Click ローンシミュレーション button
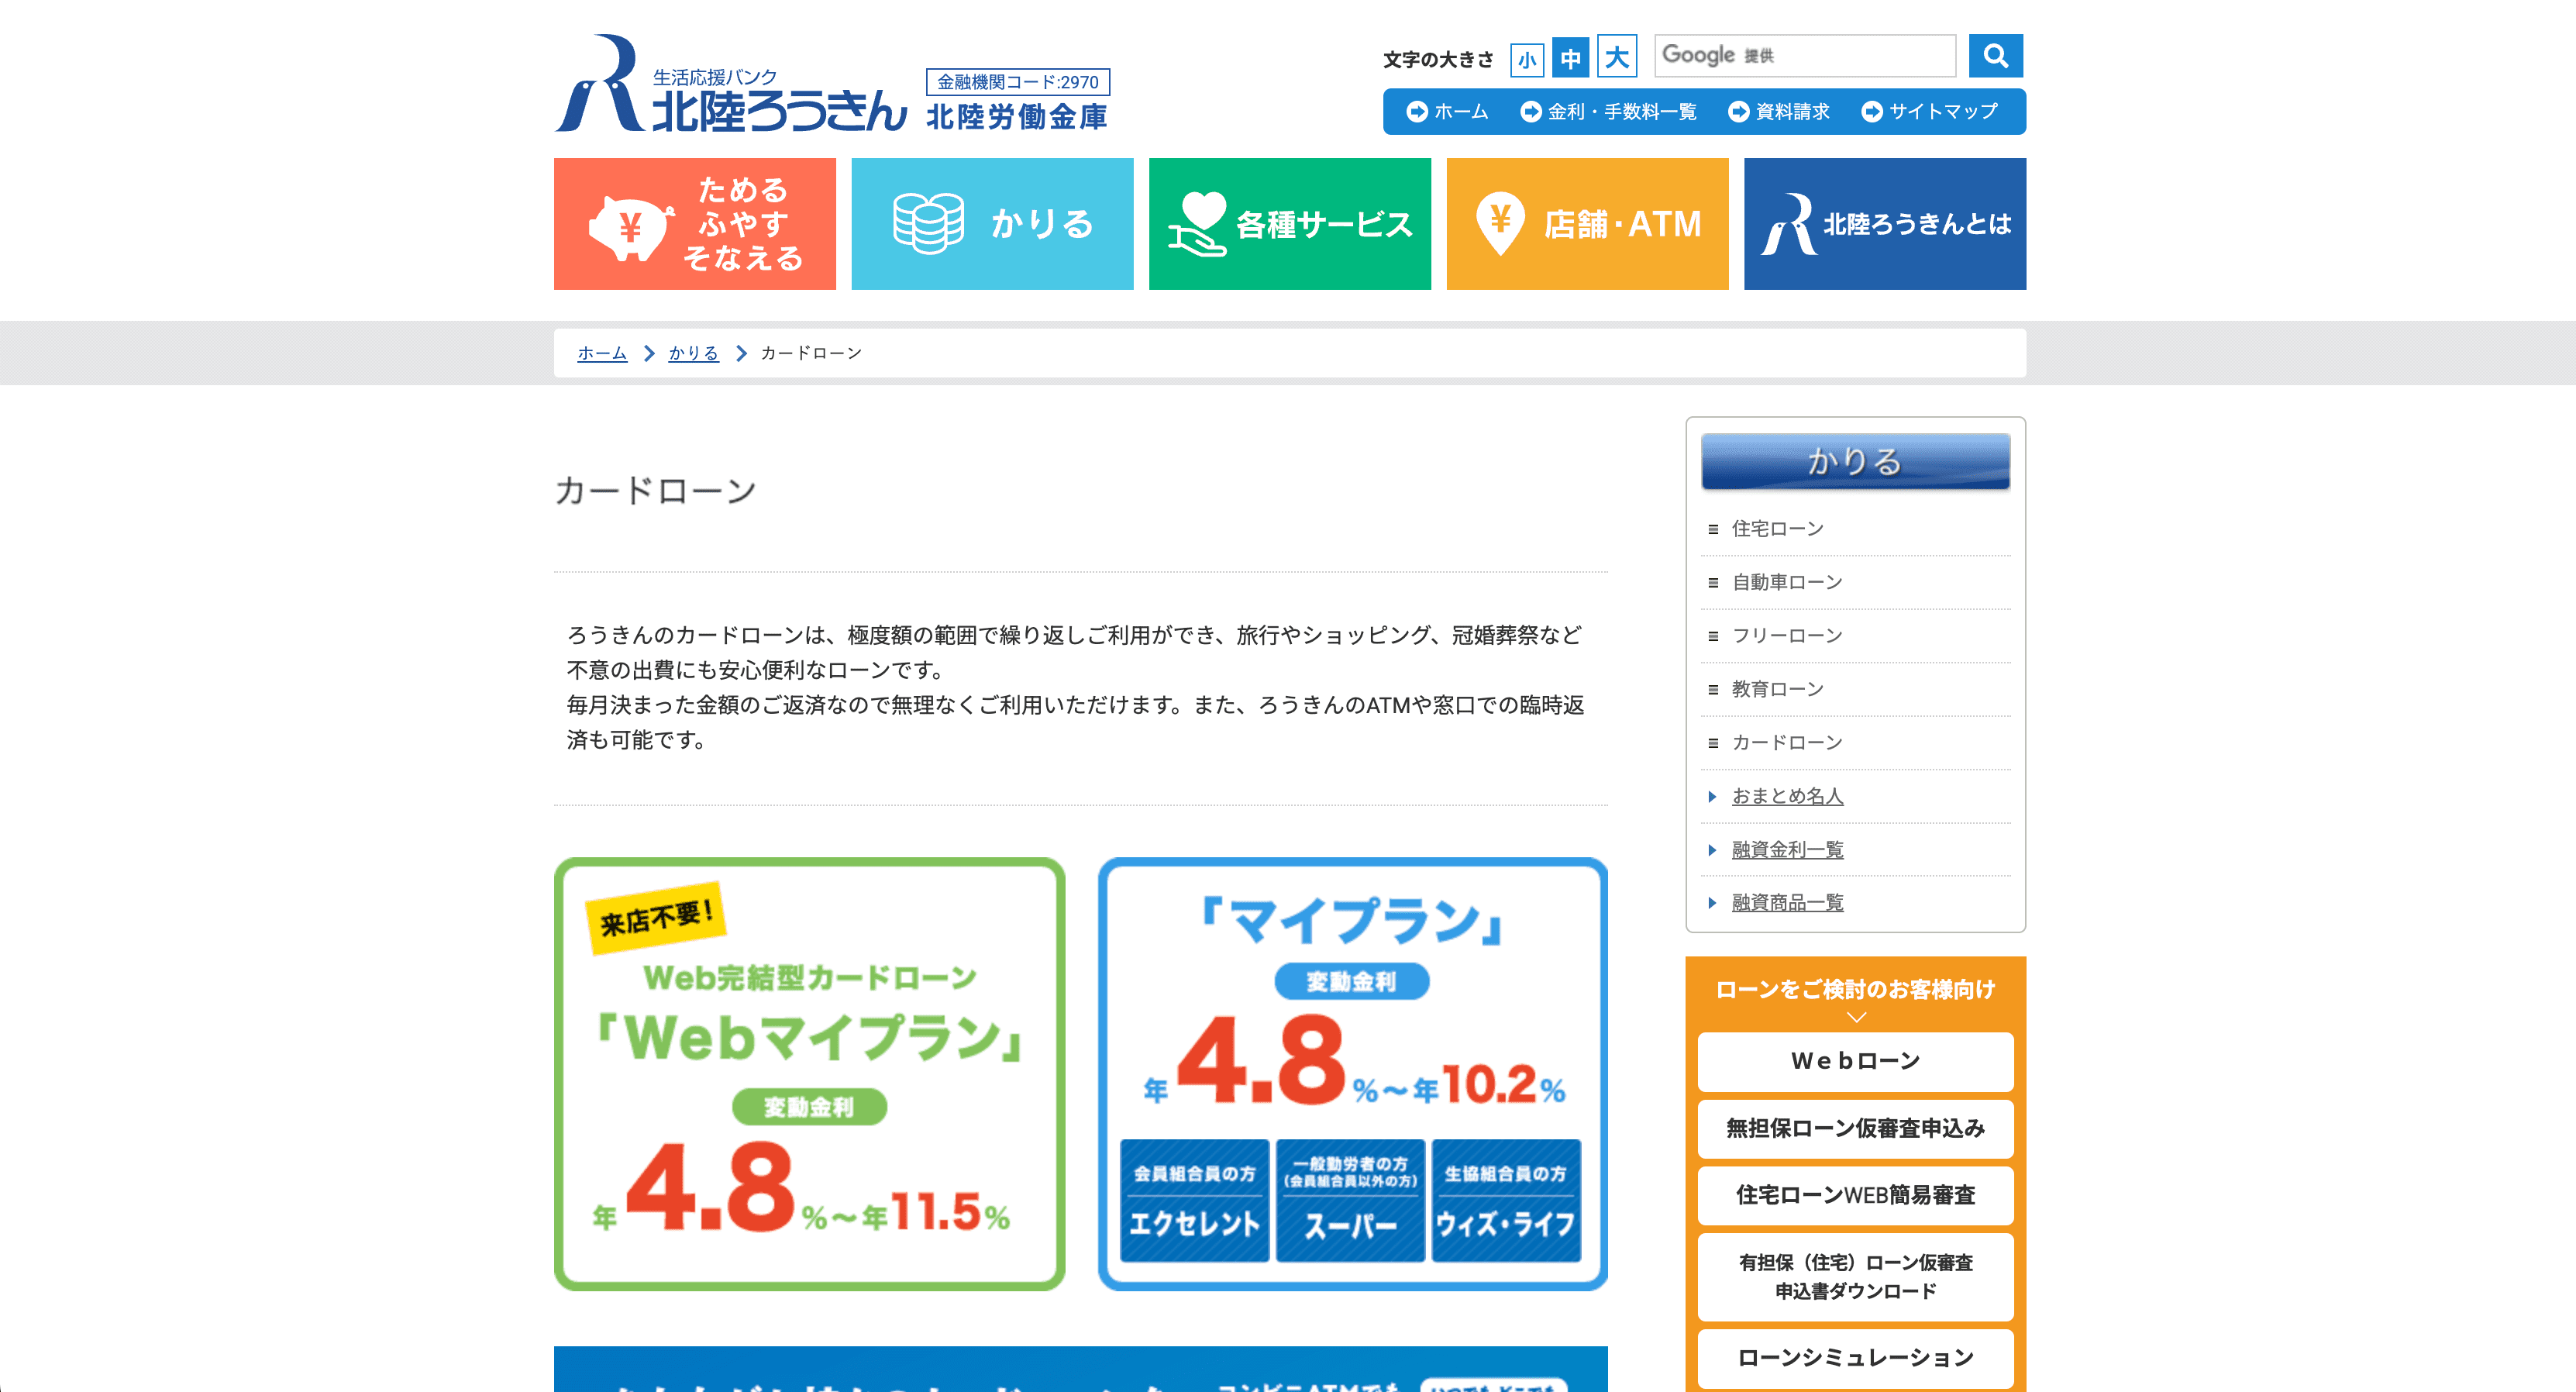Viewport: 2576px width, 1392px height. (x=1855, y=1358)
